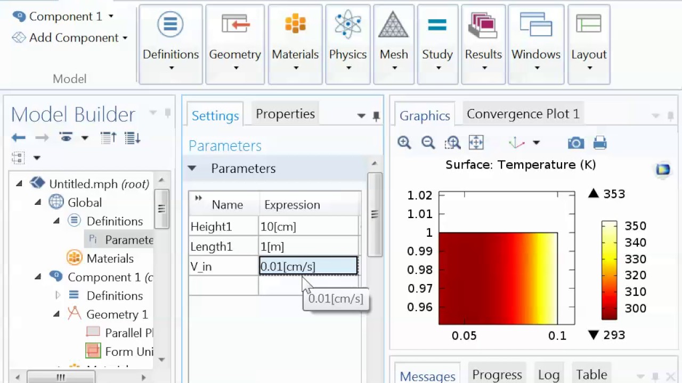Open the Layout ribbon menu
This screenshot has width=682, height=383.
(589, 44)
